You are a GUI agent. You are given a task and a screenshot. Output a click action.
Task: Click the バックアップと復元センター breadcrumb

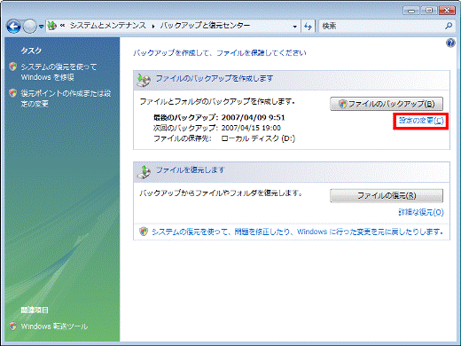click(x=205, y=26)
